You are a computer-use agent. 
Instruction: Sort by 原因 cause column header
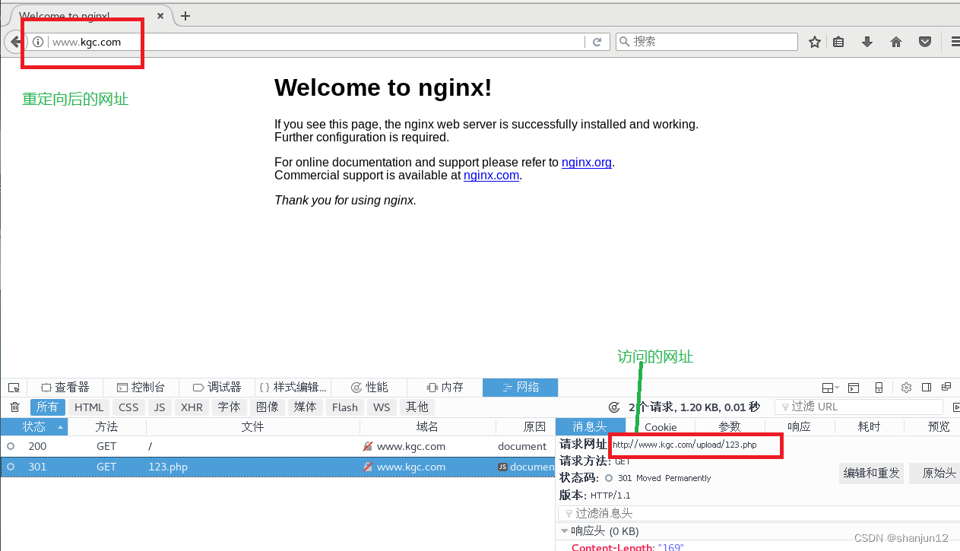click(525, 427)
